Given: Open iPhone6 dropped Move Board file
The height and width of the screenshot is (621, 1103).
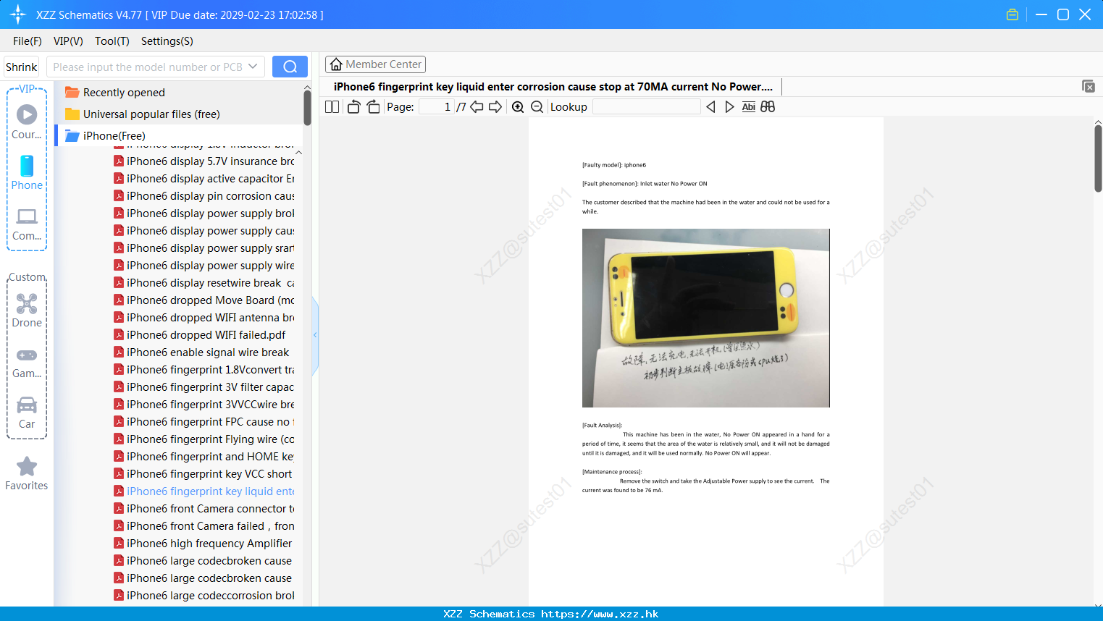Looking at the screenshot, I should 204,300.
